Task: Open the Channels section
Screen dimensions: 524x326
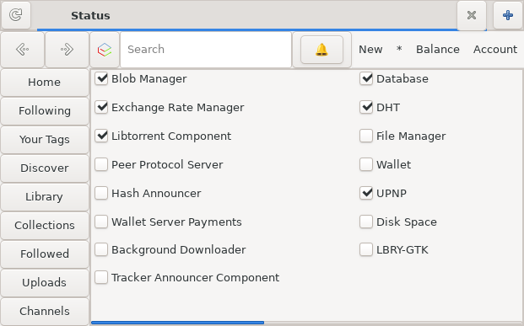Action: coord(45,312)
